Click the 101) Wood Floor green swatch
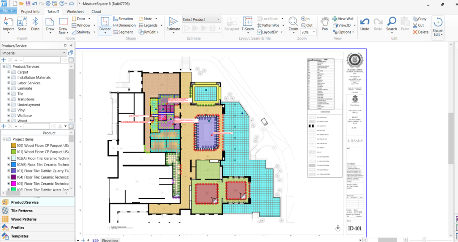The width and height of the screenshot is (458, 242). click(13, 152)
